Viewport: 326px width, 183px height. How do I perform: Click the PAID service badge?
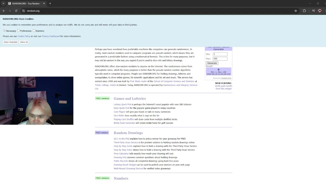pyautogui.click(x=102, y=133)
